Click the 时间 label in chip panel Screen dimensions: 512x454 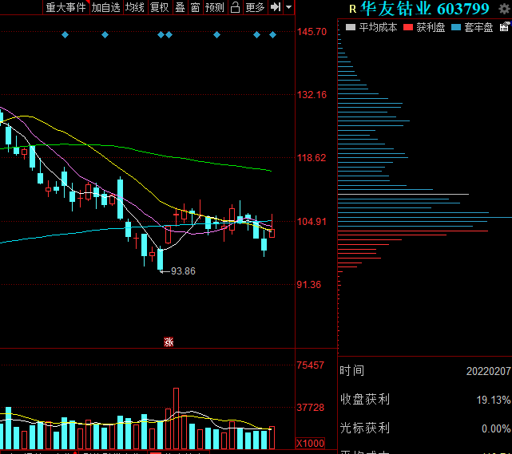[x=352, y=371]
